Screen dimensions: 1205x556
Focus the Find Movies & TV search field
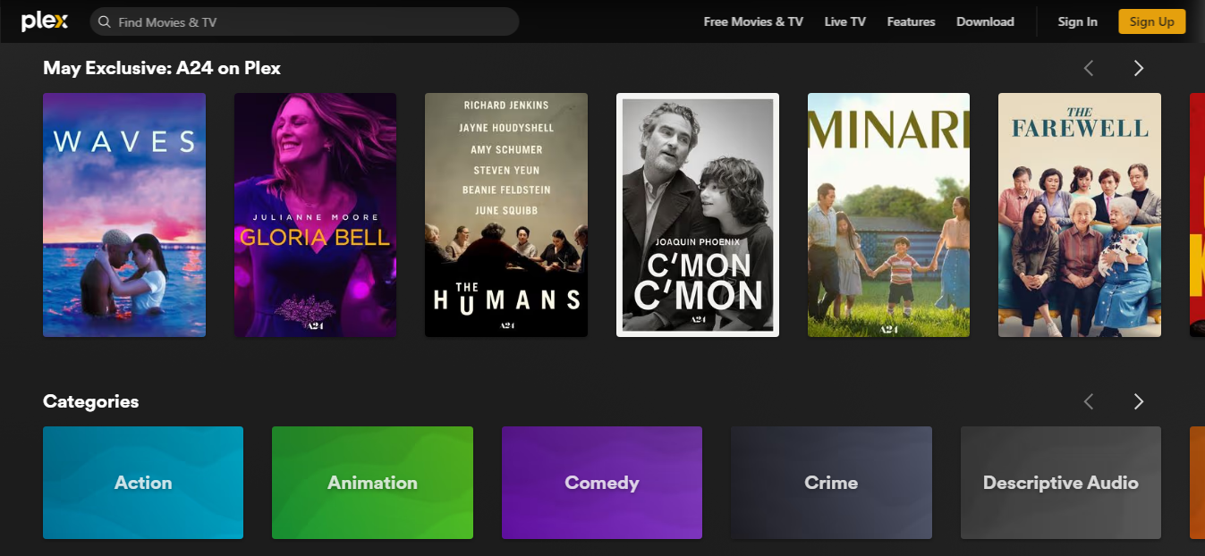[304, 21]
